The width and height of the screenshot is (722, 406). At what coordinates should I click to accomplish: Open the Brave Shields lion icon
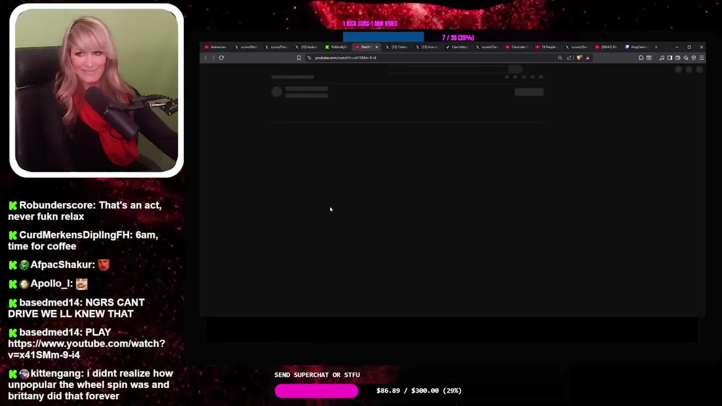(579, 58)
